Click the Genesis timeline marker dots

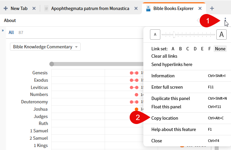tap(134, 73)
